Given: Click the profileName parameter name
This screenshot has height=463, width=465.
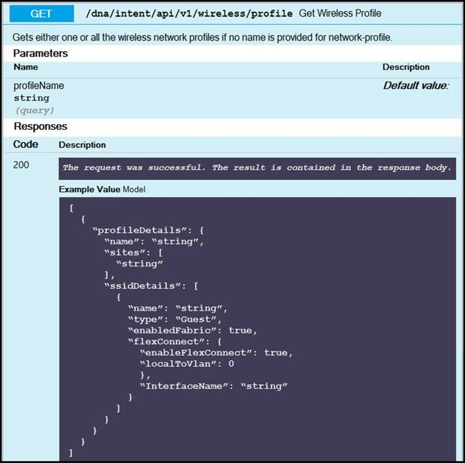Looking at the screenshot, I should pos(39,86).
